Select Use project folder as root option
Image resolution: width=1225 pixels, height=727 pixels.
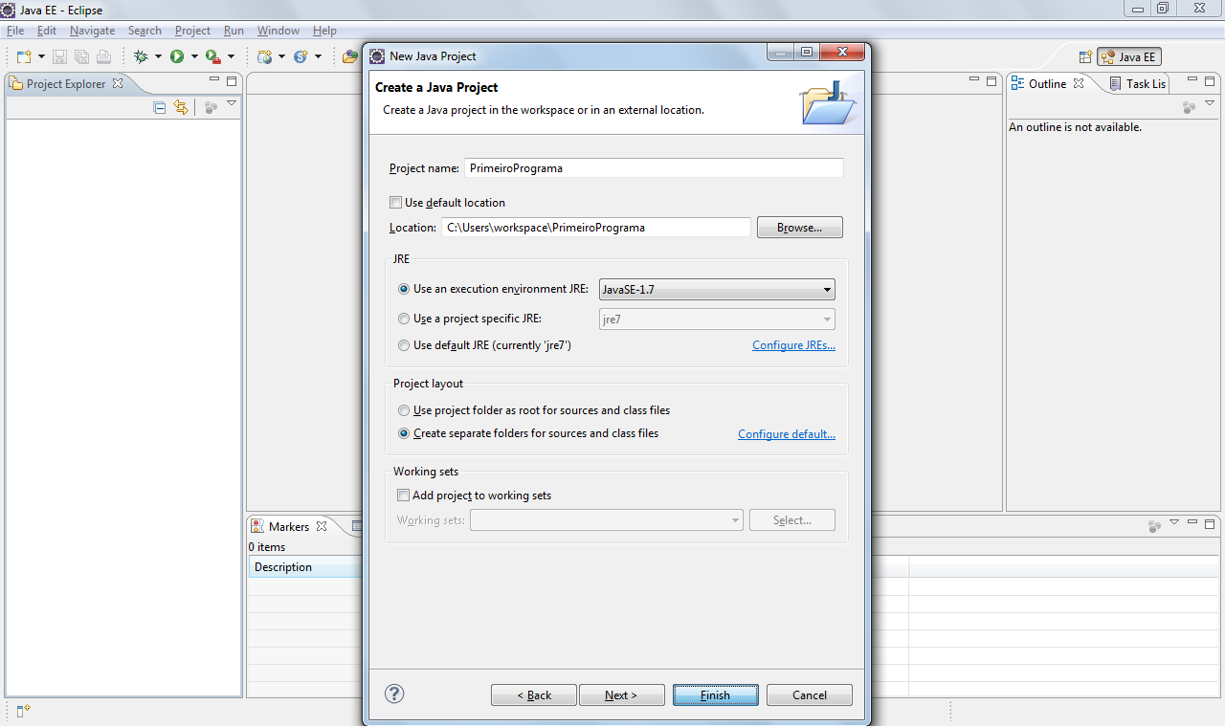(404, 410)
